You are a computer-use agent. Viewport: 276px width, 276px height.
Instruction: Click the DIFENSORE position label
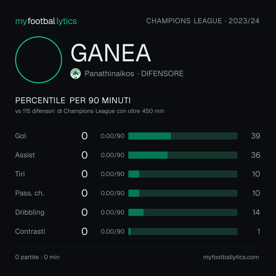click(162, 74)
